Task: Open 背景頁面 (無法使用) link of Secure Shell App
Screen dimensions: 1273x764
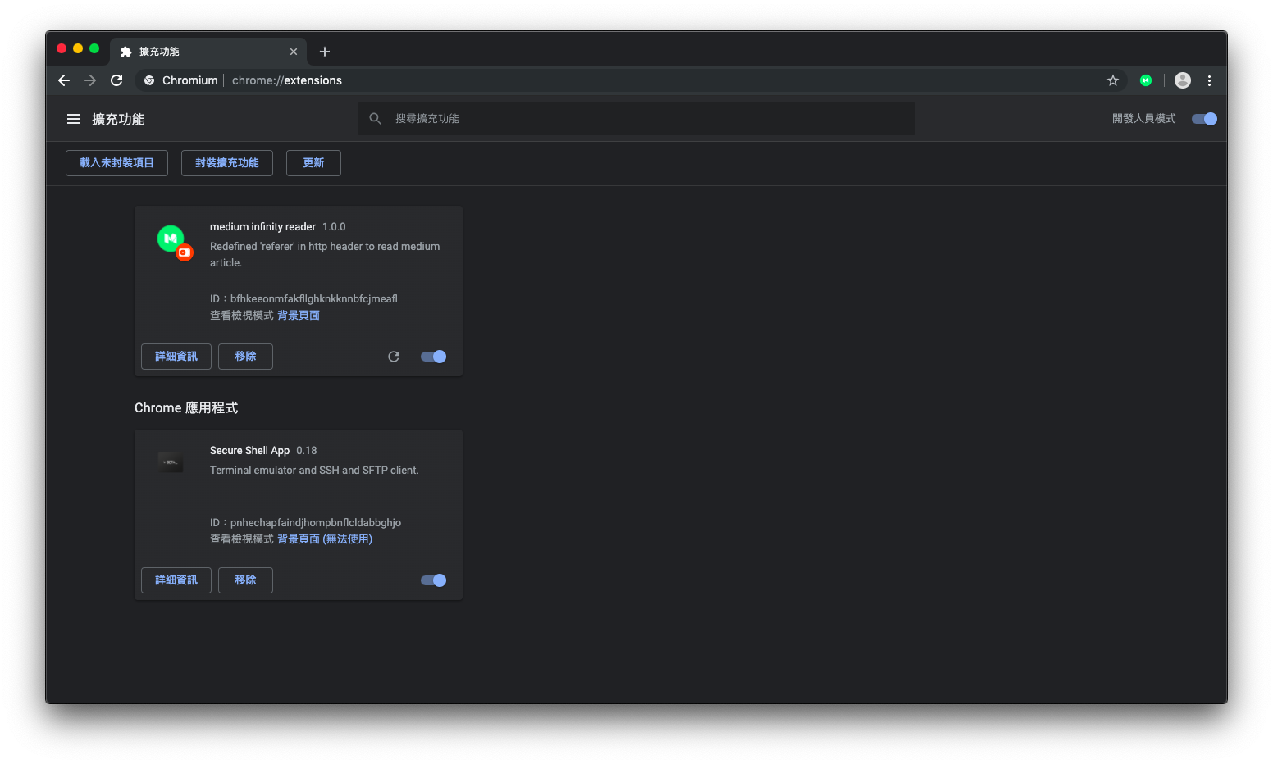Action: point(325,539)
